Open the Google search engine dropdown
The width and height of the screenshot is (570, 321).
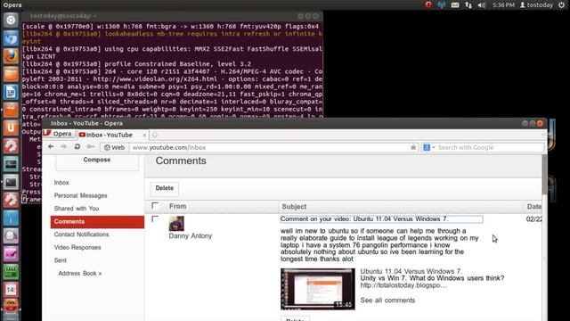tap(429, 147)
